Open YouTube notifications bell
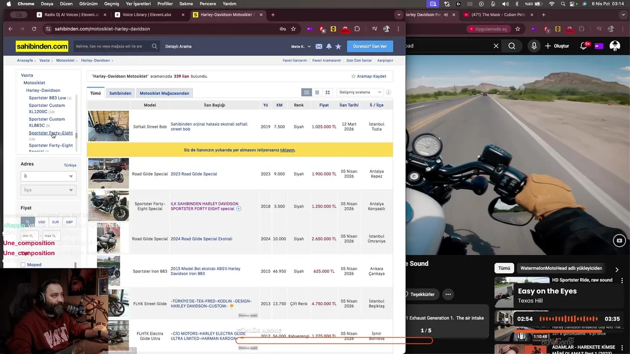This screenshot has width=630, height=354. [584, 46]
